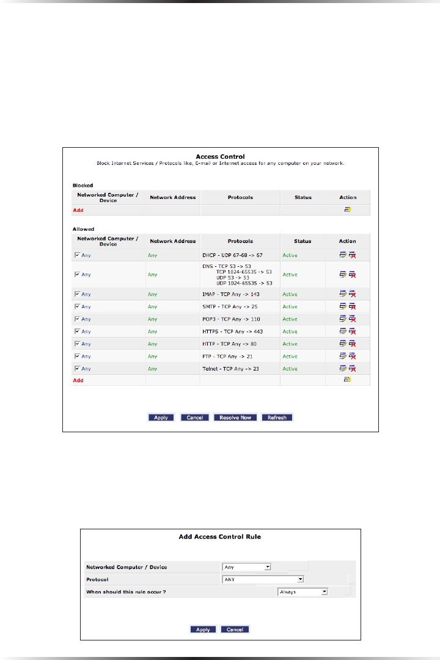Delete the DHCP rule
Viewport: 440px width, 660px height.
353,255
